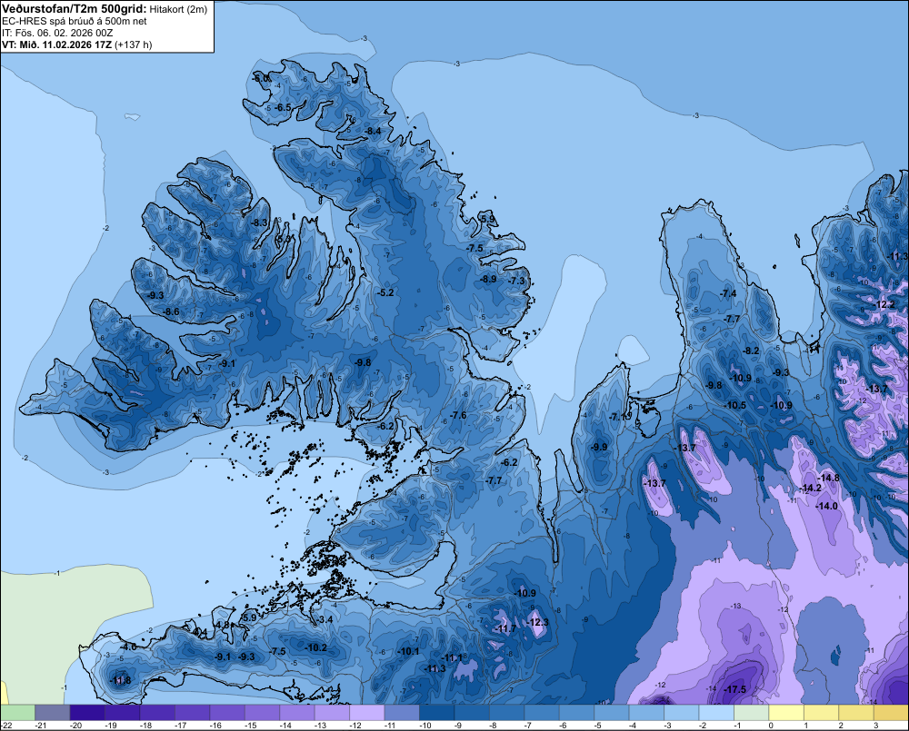Viewport: 909px width, 731px height.
Task: Click the -11.1 temperature value
Action: click(452, 657)
